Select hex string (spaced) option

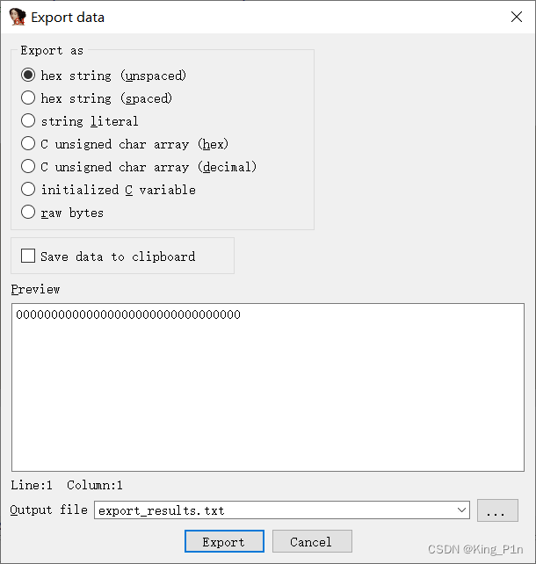pyautogui.click(x=28, y=98)
